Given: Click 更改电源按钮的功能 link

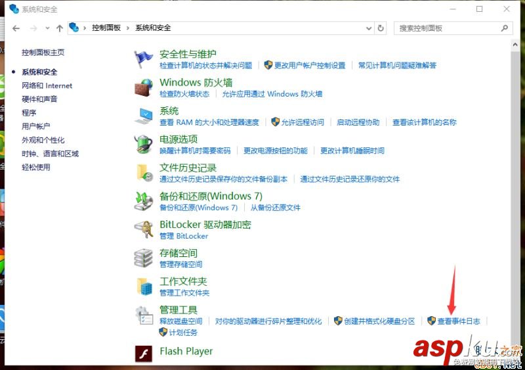Looking at the screenshot, I should point(275,150).
